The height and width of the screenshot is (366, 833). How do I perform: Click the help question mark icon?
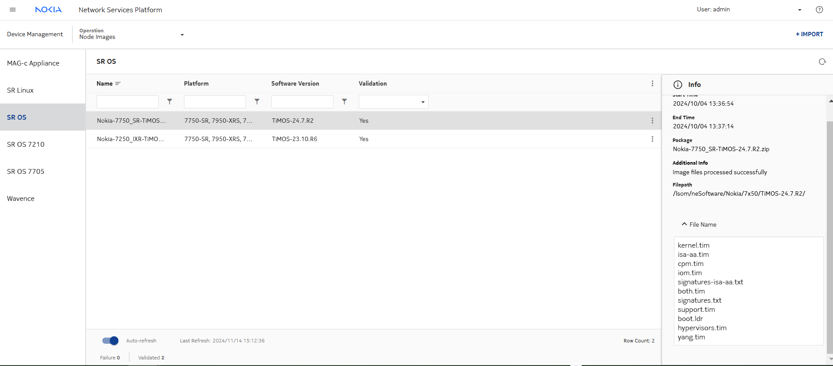tap(819, 10)
